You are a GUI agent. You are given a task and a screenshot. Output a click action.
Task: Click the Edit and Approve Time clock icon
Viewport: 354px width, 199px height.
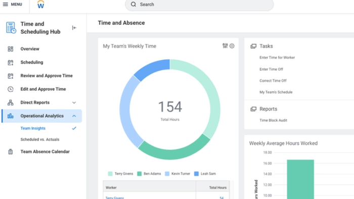11,89
